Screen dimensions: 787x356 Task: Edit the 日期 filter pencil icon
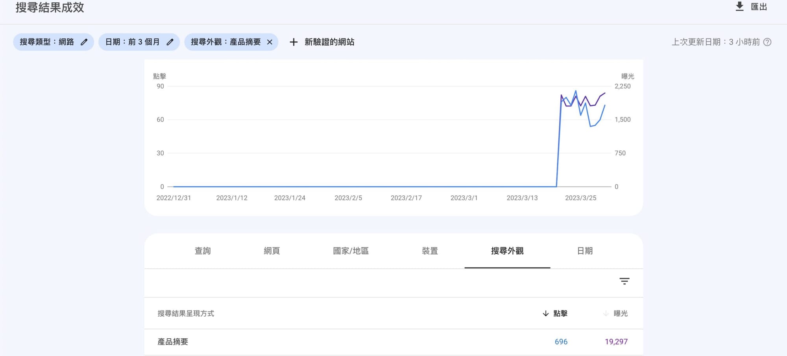(x=170, y=42)
